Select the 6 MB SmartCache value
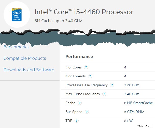The height and width of the screenshot is (128, 155). coord(138,103)
